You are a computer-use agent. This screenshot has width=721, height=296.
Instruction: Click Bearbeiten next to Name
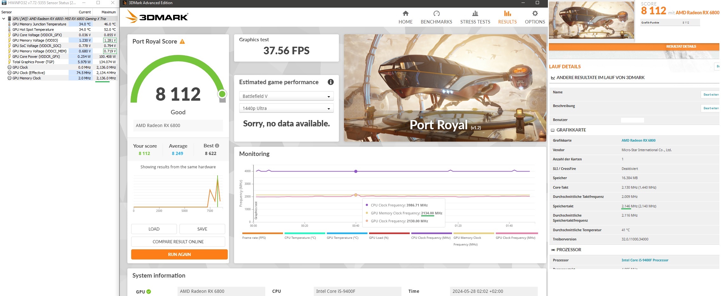[711, 95]
